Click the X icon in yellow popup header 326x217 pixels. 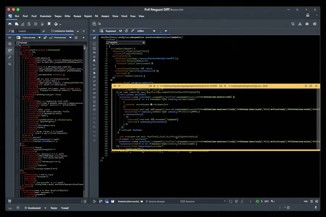154,86
